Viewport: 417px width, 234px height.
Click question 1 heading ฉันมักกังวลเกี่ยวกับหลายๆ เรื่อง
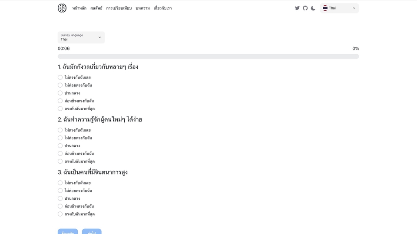coord(98,67)
